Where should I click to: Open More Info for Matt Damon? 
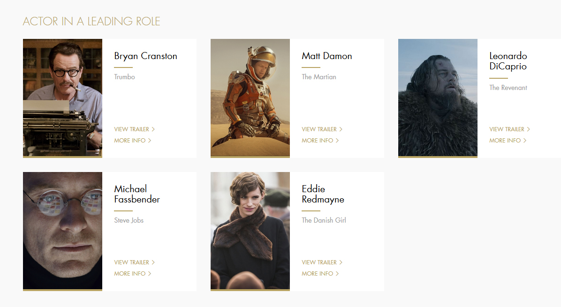[x=320, y=141]
